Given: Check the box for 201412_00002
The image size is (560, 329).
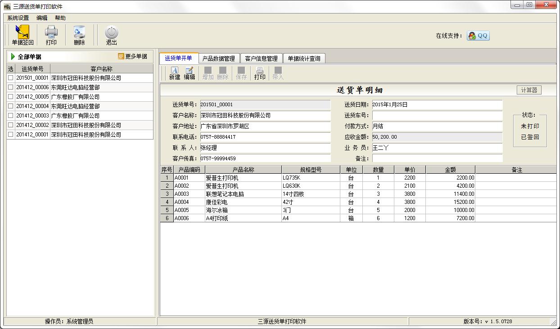Looking at the screenshot, I should click(x=11, y=125).
